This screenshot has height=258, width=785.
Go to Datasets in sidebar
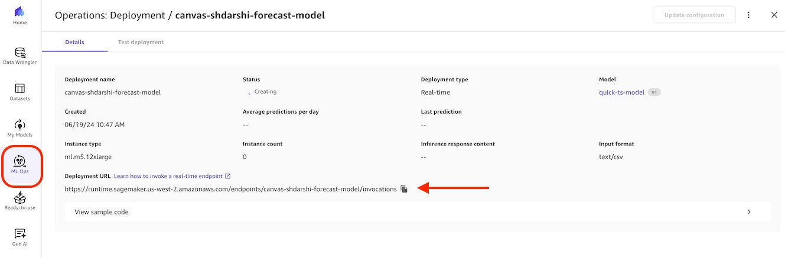pos(19,88)
